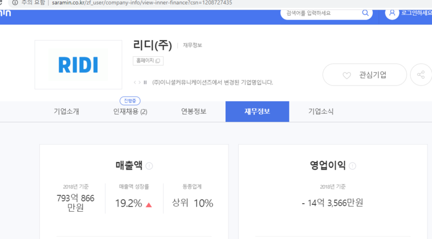Click the 매출액 heading
Viewport: 432px width, 239px height.
coord(129,165)
